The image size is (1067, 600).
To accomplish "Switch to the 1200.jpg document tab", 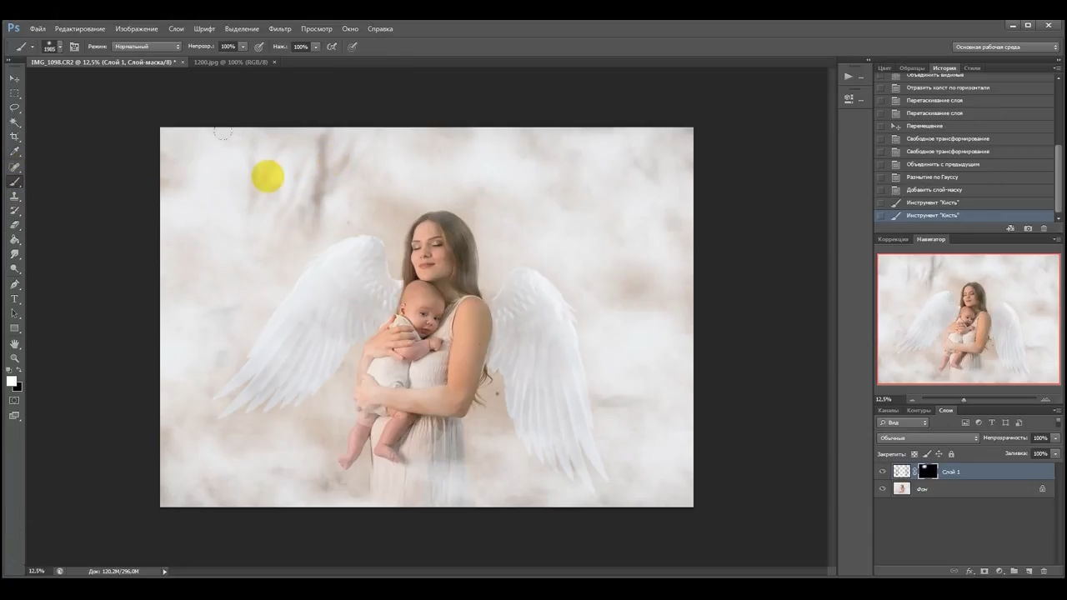I will point(231,62).
